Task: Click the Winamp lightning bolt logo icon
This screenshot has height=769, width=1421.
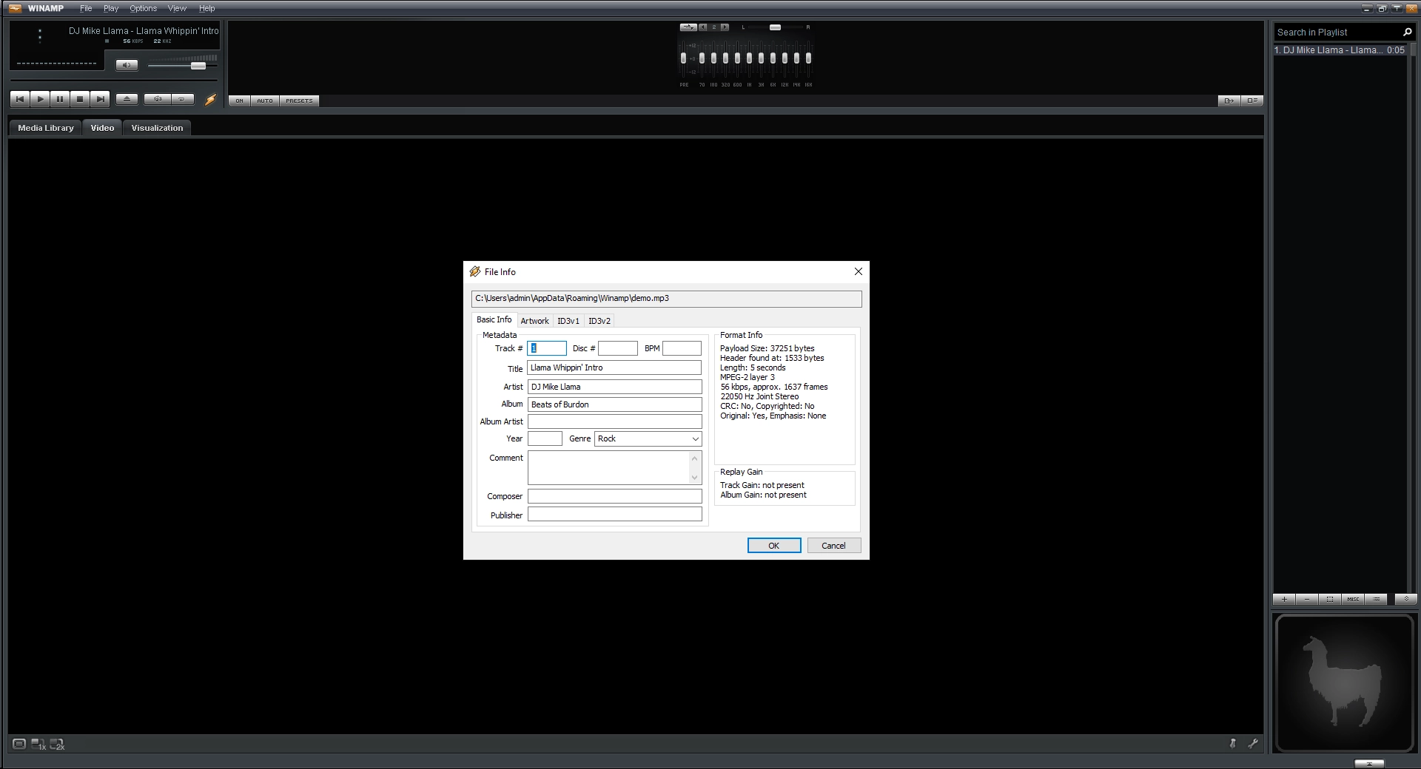Action: (x=211, y=99)
